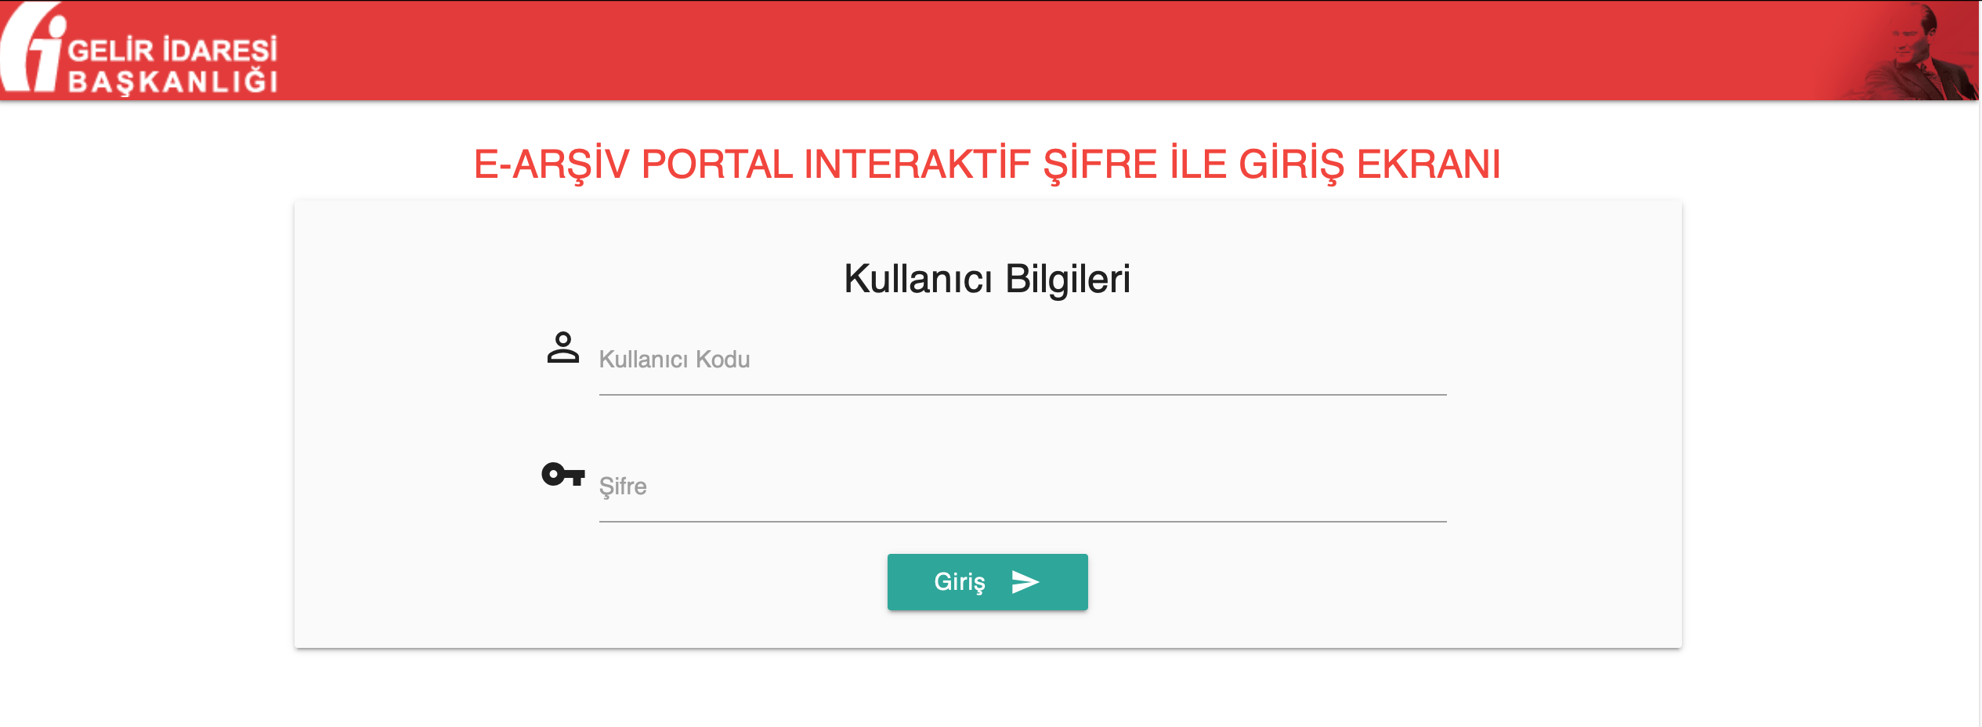Image resolution: width=1982 pixels, height=727 pixels.
Task: Click the Giriş text on the green button
Action: point(960,582)
